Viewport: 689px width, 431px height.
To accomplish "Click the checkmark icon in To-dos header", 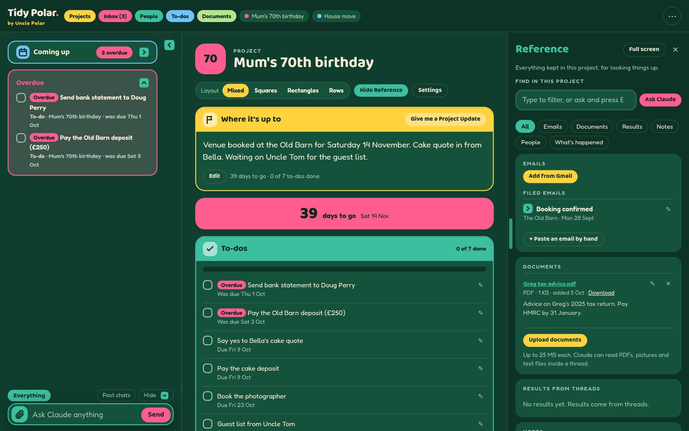I will pos(210,249).
